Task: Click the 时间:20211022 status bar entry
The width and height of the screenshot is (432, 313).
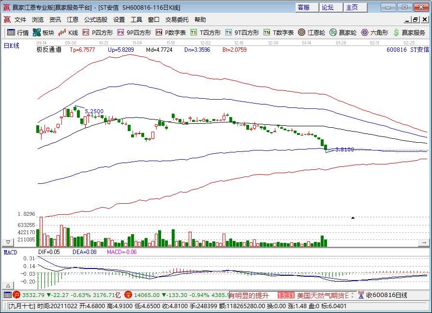Action: (57, 306)
